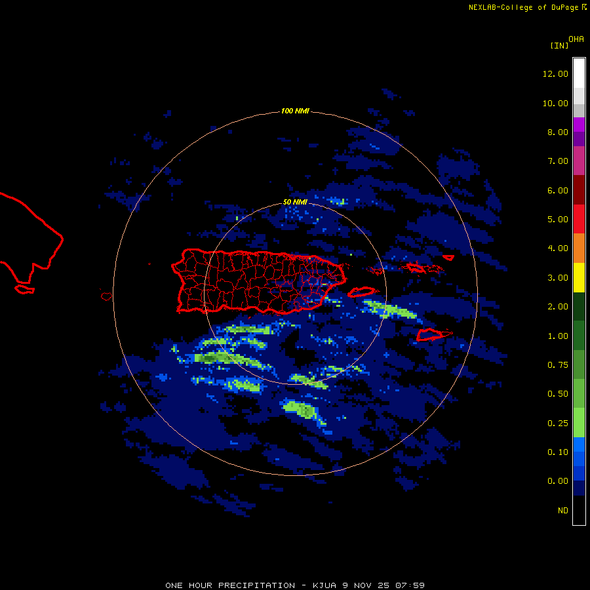Image resolution: width=590 pixels, height=590 pixels.
Task: Click the NEXLAB-College of DuPage credit text
Action: [523, 7]
